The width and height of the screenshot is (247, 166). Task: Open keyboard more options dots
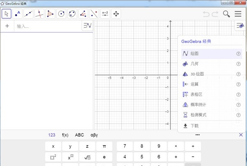[x=198, y=135]
